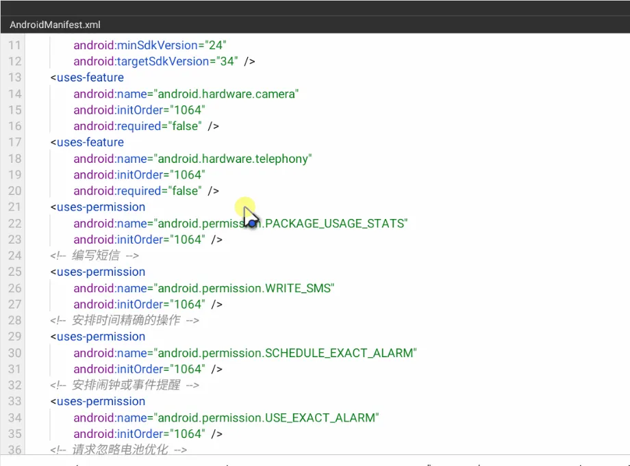Click line number 11 in the gutter
The height and width of the screenshot is (466, 630).
pyautogui.click(x=14, y=45)
